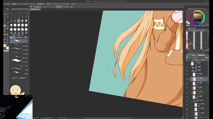Select the Pen tool in tool palette
Image resolution: width=213 pixels, height=119 pixels.
pos(5,23)
